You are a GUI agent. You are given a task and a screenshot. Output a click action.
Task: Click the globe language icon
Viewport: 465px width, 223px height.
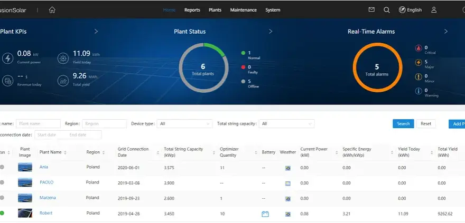coord(402,10)
